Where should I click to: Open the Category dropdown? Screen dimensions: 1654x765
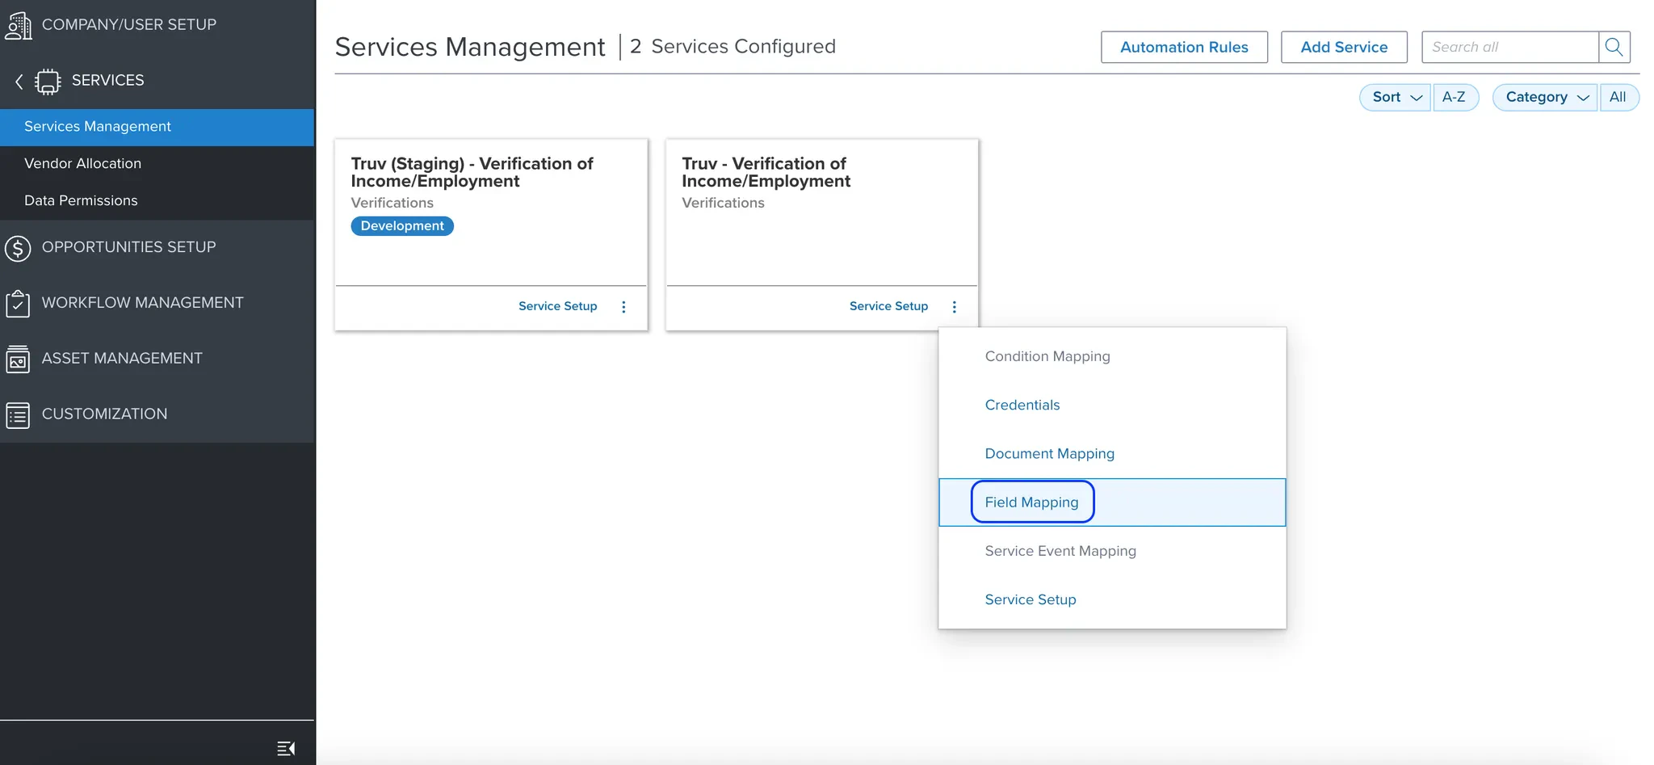click(x=1542, y=97)
